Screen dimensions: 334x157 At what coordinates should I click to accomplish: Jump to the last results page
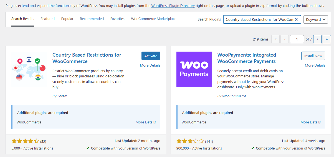tap(327, 39)
